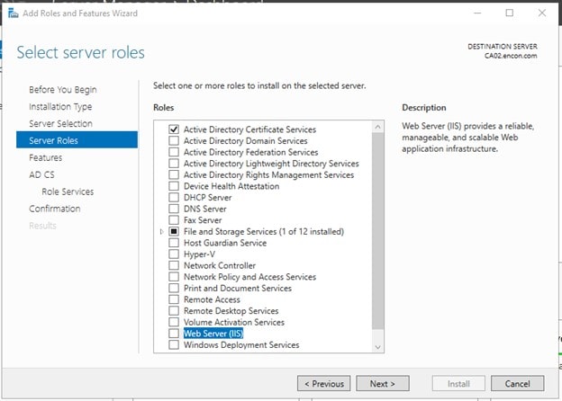Tick the DHCP Server checkbox
562x401 pixels.
[x=175, y=198]
